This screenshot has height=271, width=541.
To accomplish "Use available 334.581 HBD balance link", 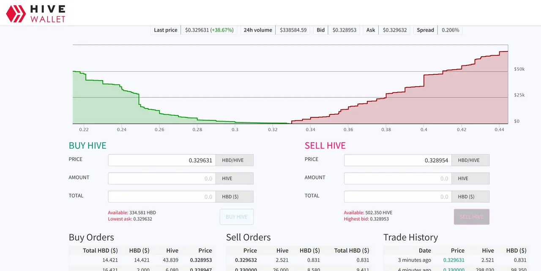I will [x=132, y=213].
